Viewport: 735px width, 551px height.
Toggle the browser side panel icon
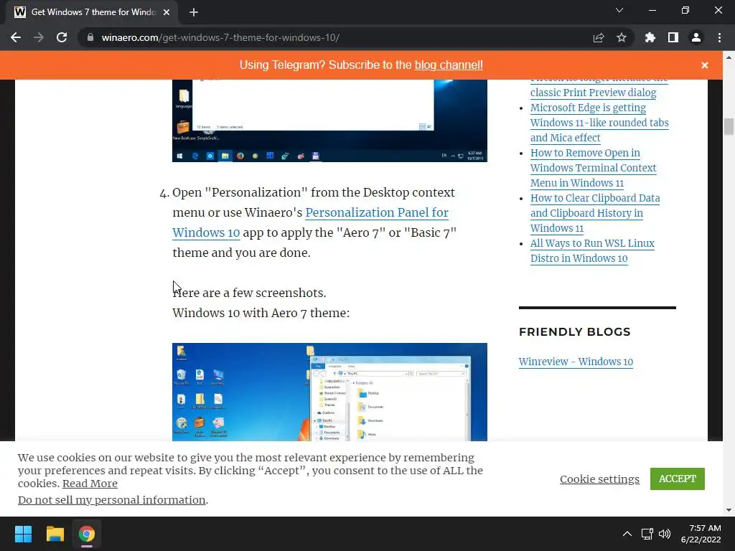673,37
